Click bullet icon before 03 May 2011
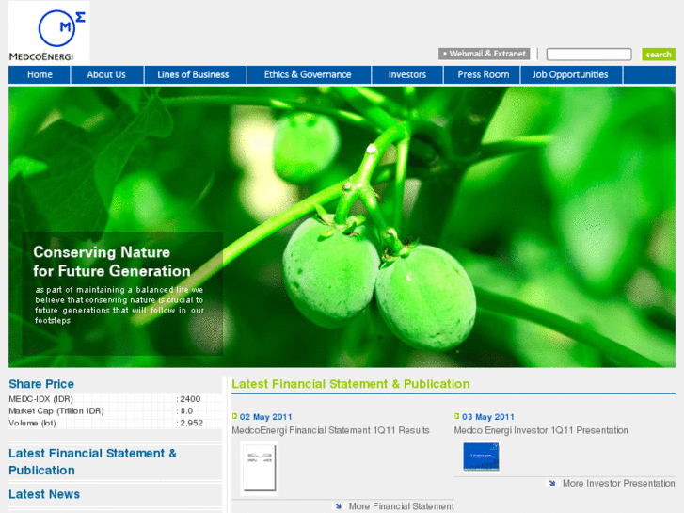The width and height of the screenshot is (684, 513). pyautogui.click(x=457, y=416)
